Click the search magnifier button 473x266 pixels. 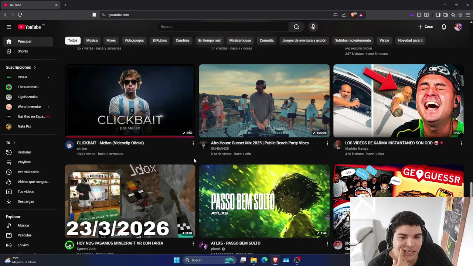tap(296, 27)
